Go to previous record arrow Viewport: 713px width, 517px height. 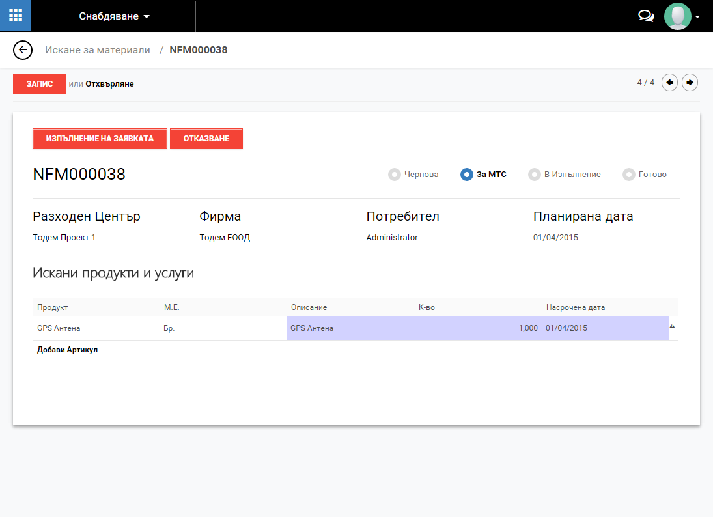669,83
